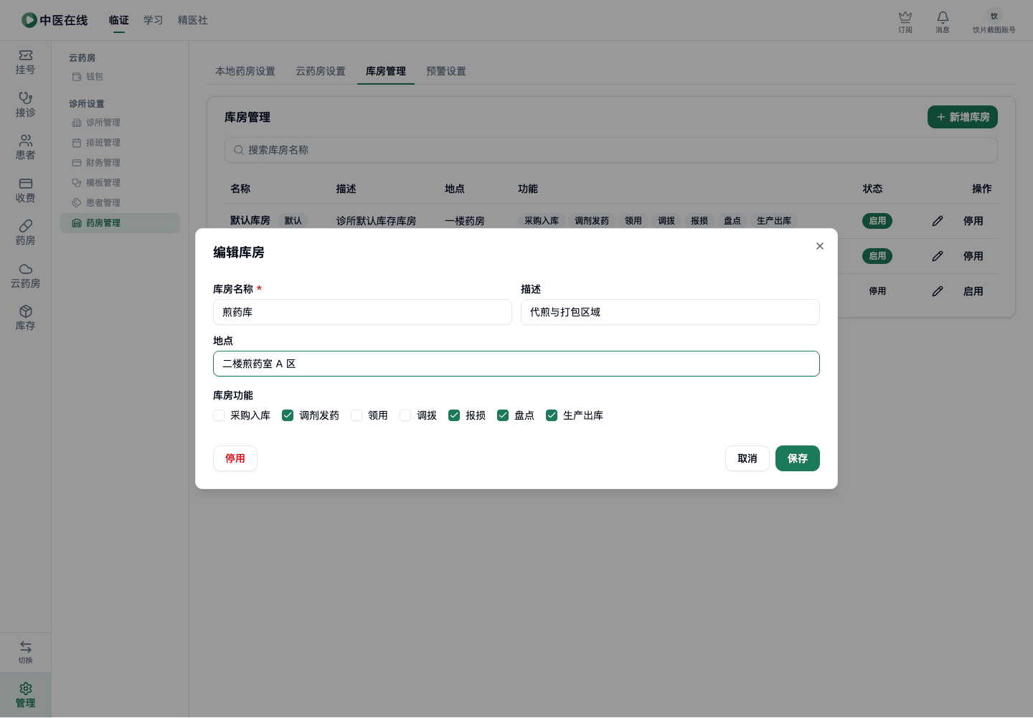
Task: Uncheck 调剂发药 checkbox
Action: point(288,415)
